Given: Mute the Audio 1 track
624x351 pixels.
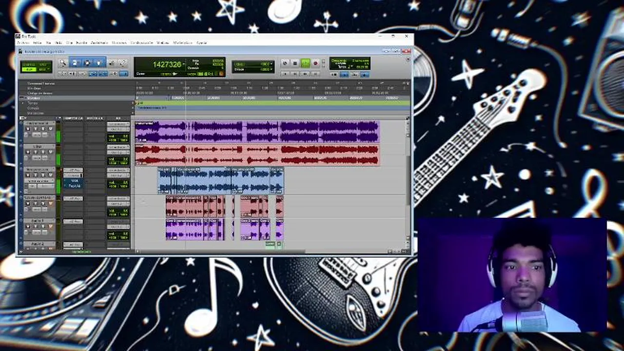Looking at the screenshot, I should coord(50,226).
